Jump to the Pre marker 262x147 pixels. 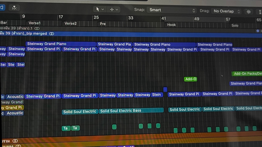coord(103,24)
